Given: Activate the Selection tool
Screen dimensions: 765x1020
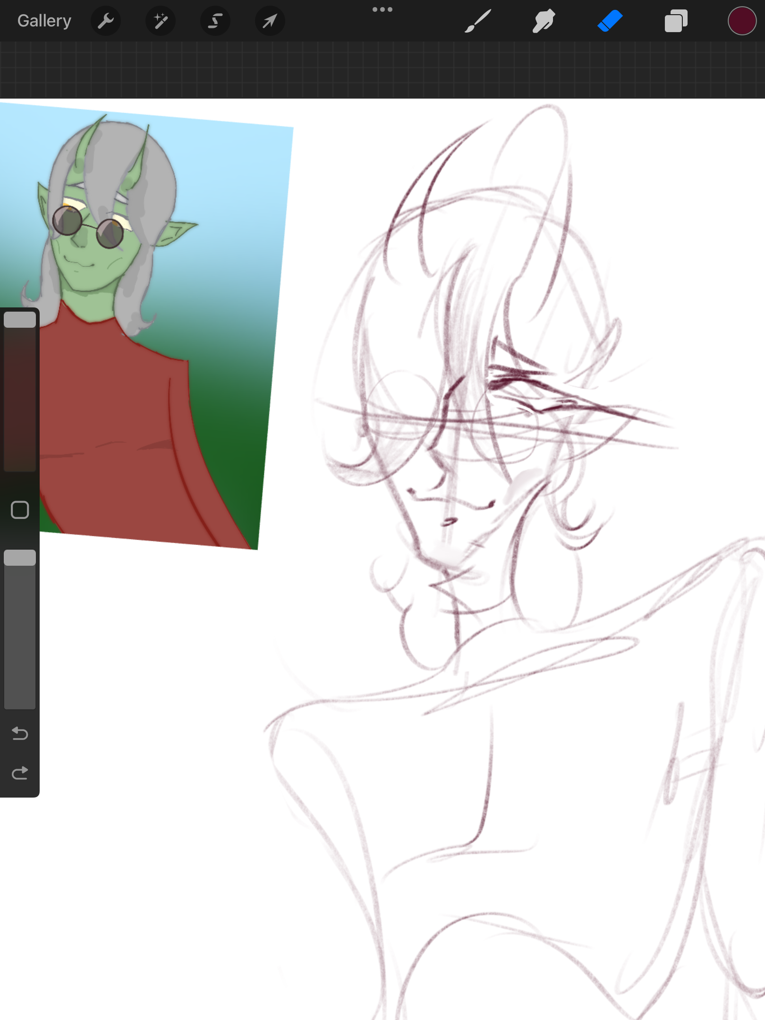Looking at the screenshot, I should (215, 21).
